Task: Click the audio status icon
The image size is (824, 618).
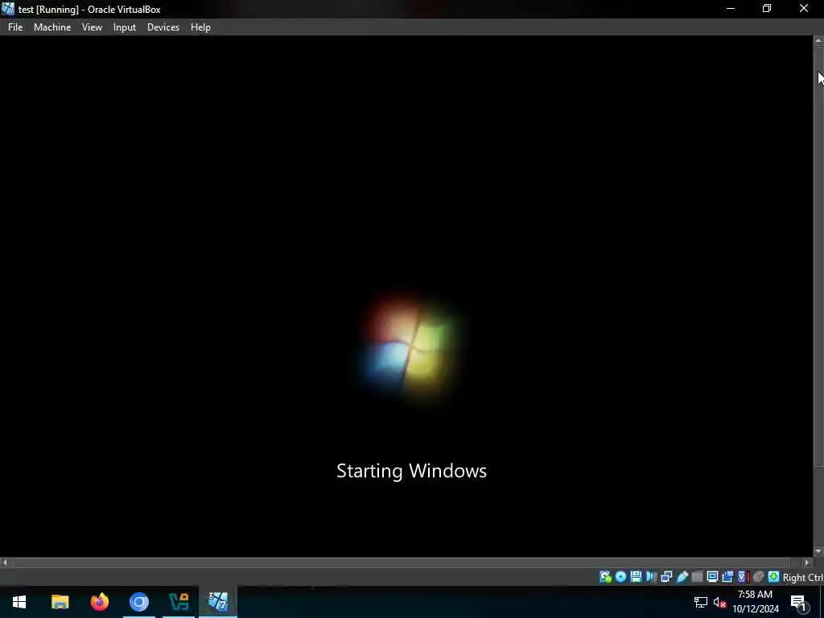Action: (651, 577)
